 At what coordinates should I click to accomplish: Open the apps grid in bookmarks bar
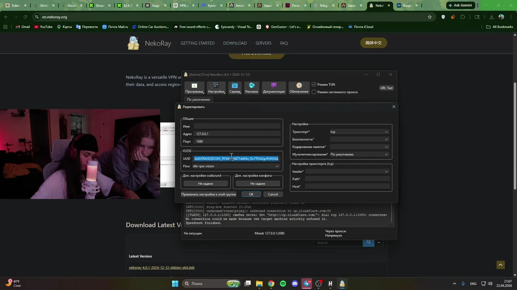[x=5, y=27]
